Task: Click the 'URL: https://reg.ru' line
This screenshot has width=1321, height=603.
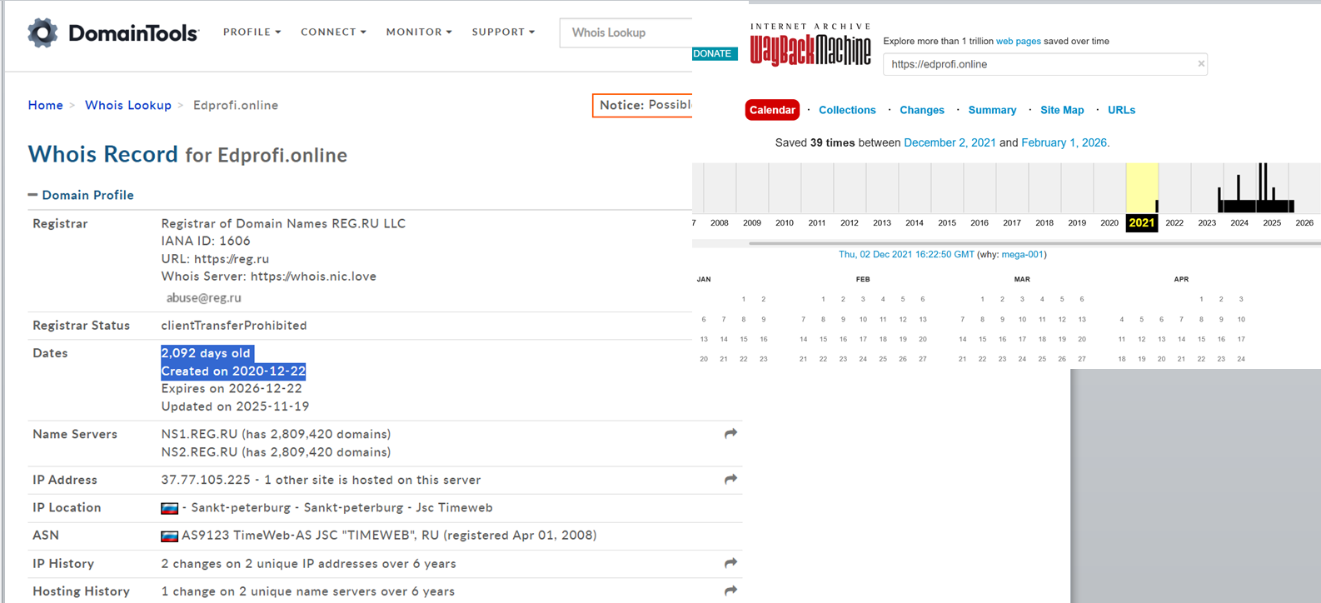Action: click(215, 259)
